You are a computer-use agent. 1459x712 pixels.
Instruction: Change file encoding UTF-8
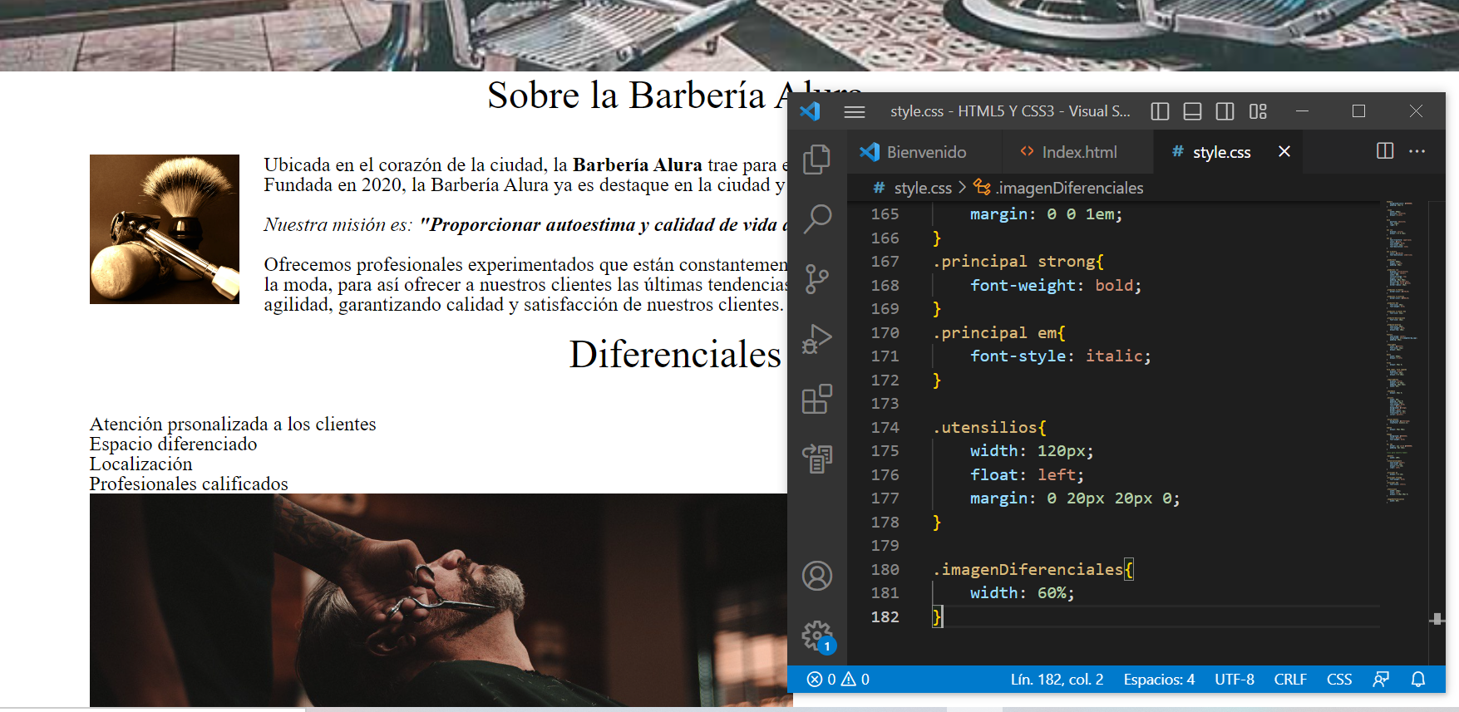[1234, 680]
